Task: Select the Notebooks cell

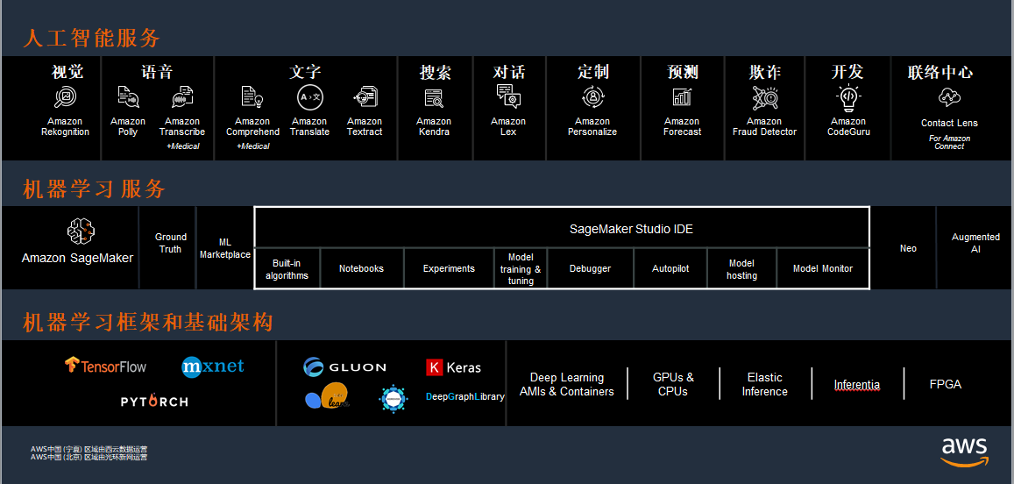Action: pyautogui.click(x=361, y=268)
